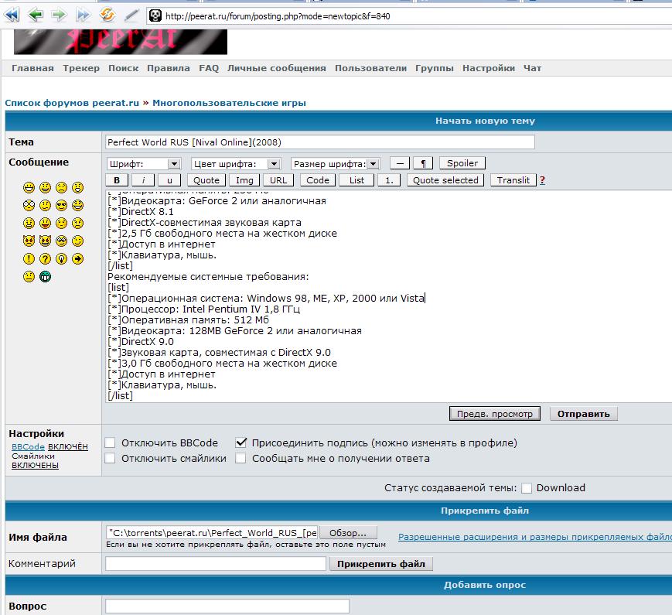The width and height of the screenshot is (672, 615).
Task: Click into the Тема subject field
Action: [319, 142]
